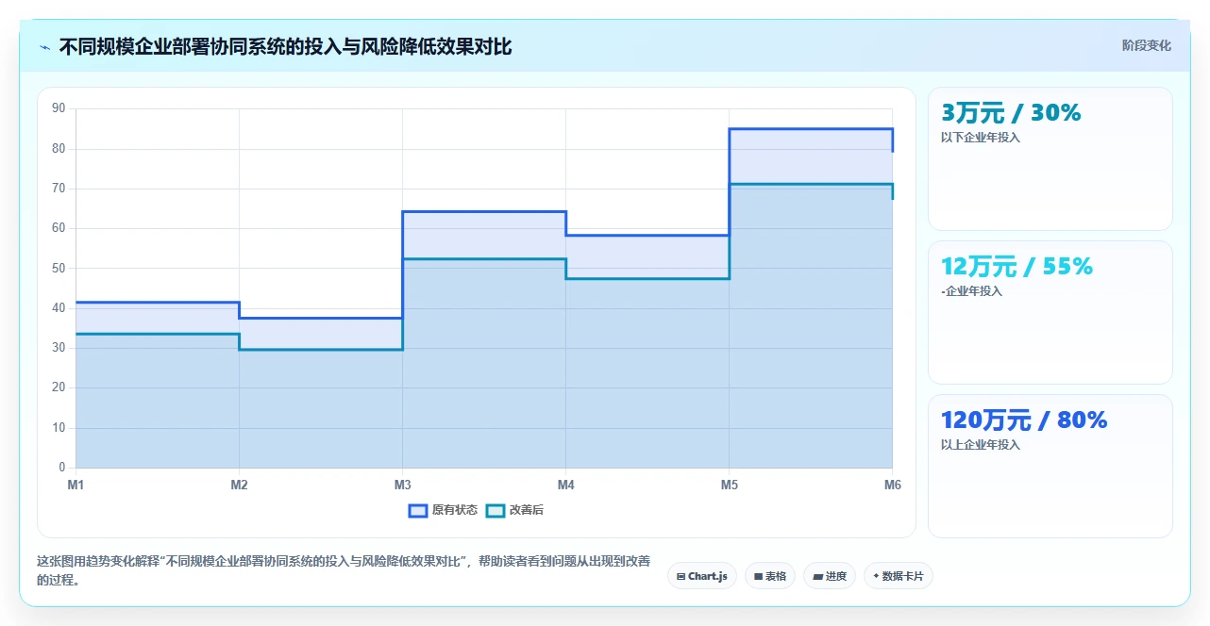Select the 表格 tag chip

click(770, 576)
